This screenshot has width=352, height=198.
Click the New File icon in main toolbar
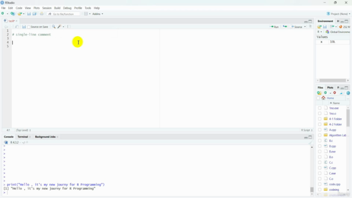(x=3, y=14)
